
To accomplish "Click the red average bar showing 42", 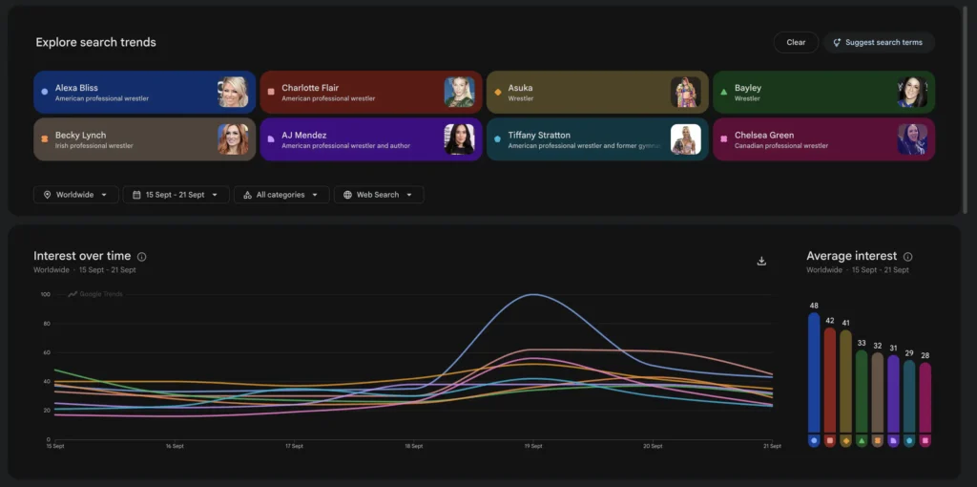I will [830, 380].
